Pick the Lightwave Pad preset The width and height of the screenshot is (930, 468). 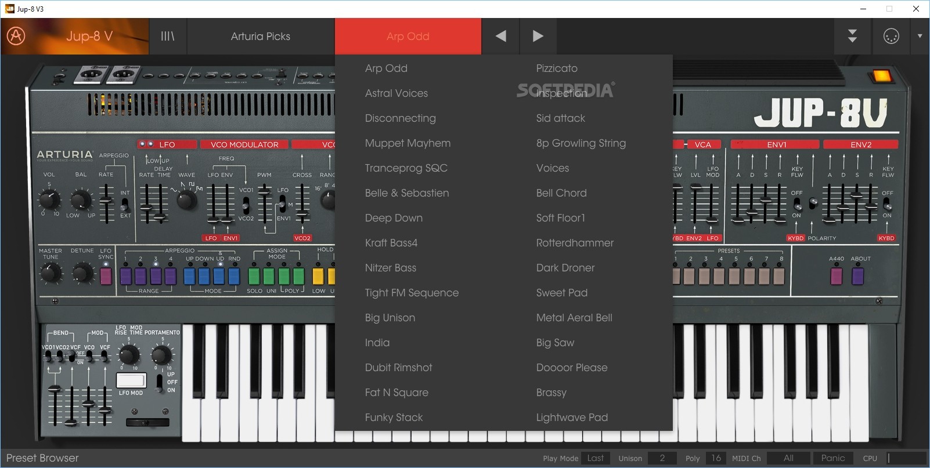[572, 417]
